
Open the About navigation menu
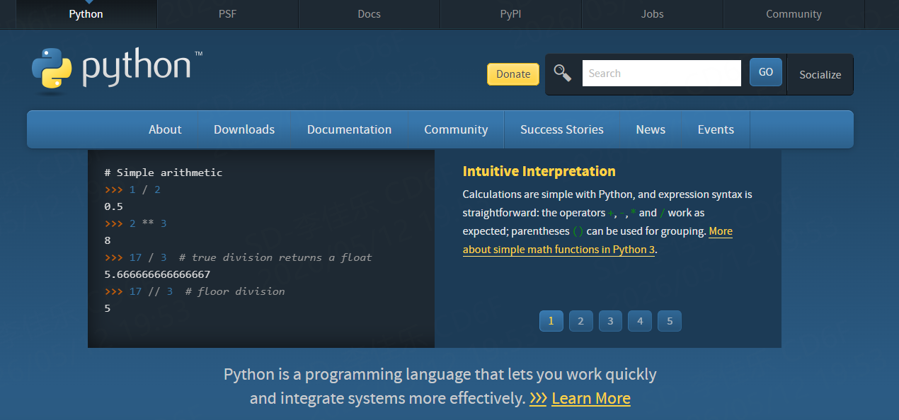(165, 129)
